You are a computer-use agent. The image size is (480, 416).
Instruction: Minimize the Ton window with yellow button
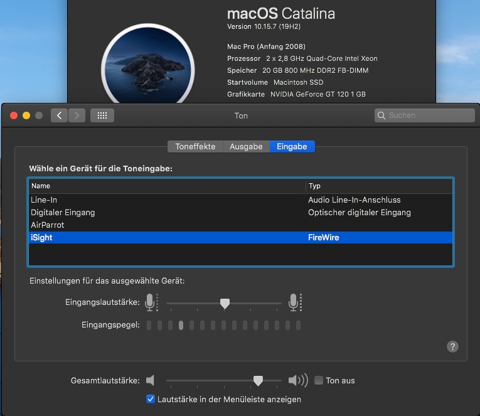coord(26,115)
